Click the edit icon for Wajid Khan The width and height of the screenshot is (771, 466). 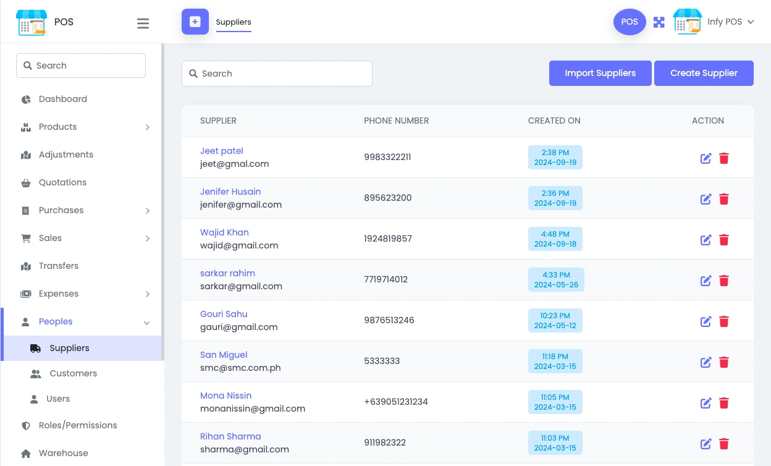tap(706, 240)
